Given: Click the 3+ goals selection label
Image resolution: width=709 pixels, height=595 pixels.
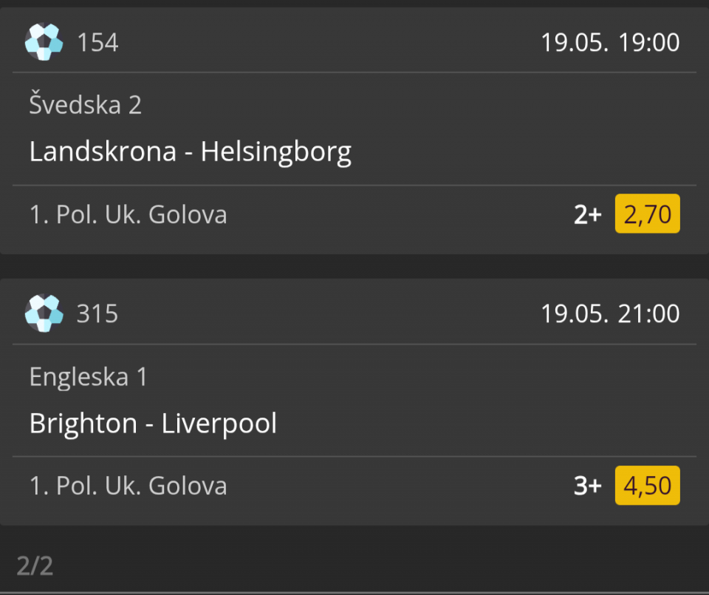Looking at the screenshot, I should tap(588, 486).
